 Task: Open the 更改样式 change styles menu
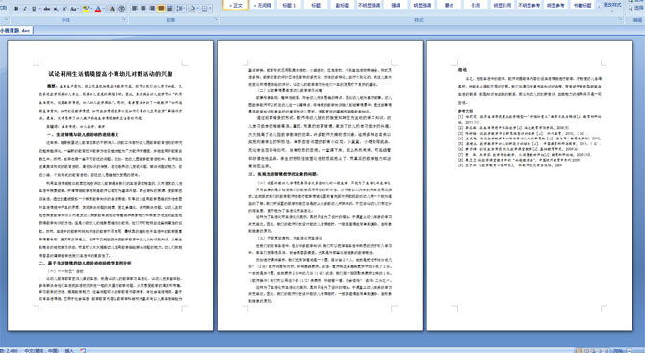pos(611,6)
